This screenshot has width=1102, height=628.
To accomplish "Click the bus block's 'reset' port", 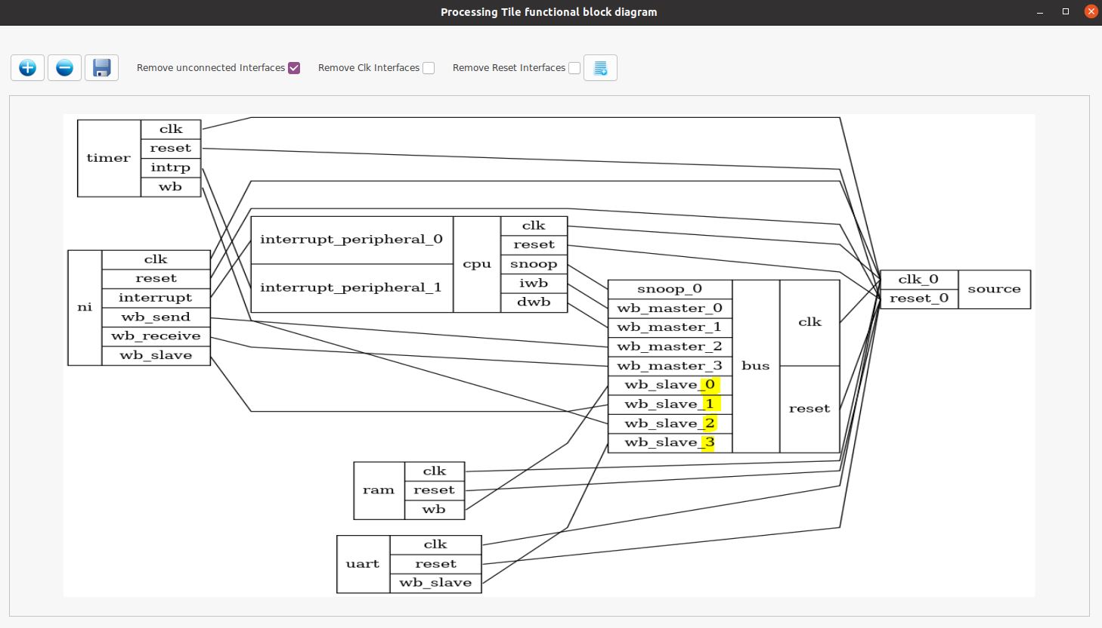I will (x=809, y=409).
